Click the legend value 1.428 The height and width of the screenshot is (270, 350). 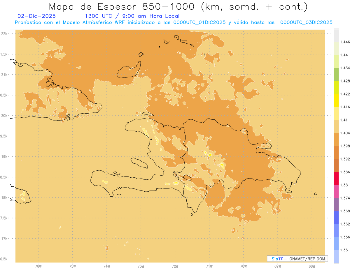(346, 81)
